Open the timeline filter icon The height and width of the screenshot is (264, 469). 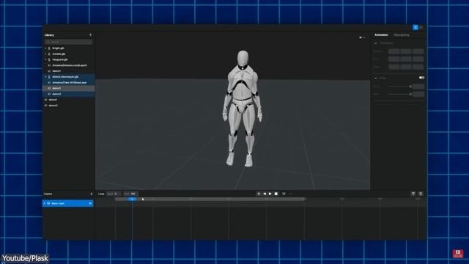pos(413,194)
